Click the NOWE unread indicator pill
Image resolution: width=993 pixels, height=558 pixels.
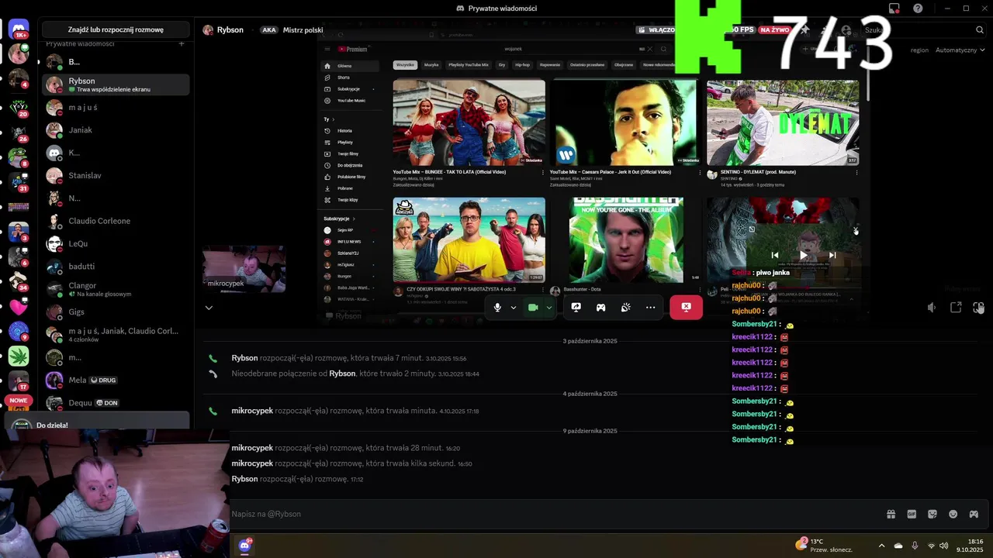19,401
